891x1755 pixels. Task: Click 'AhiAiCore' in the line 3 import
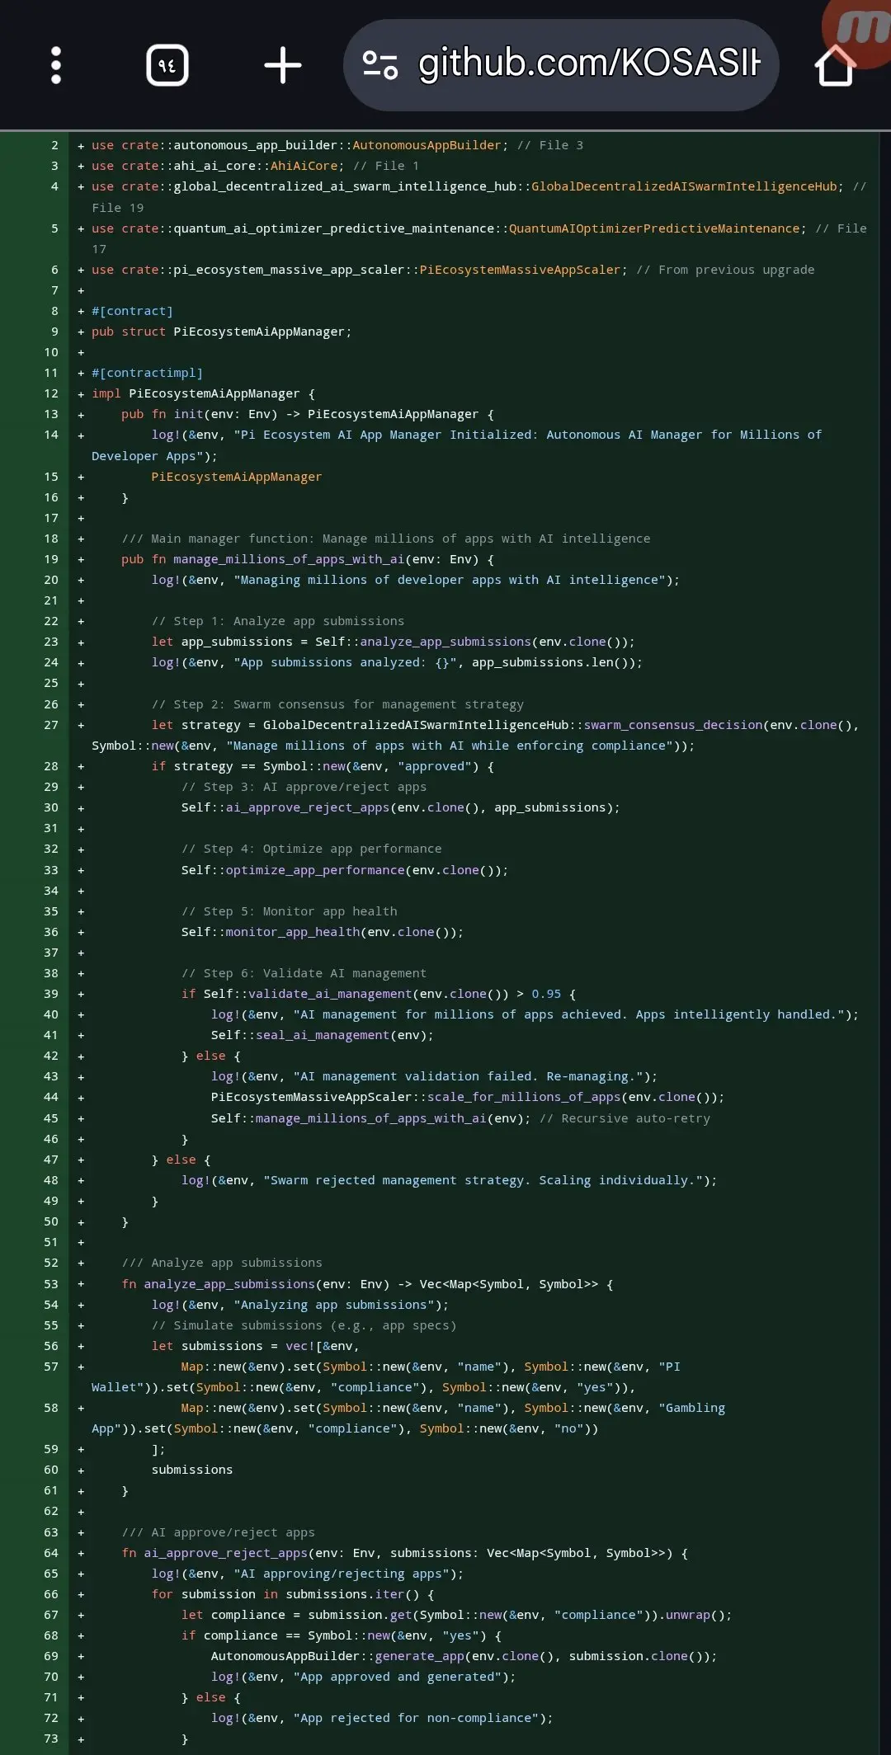[304, 166]
